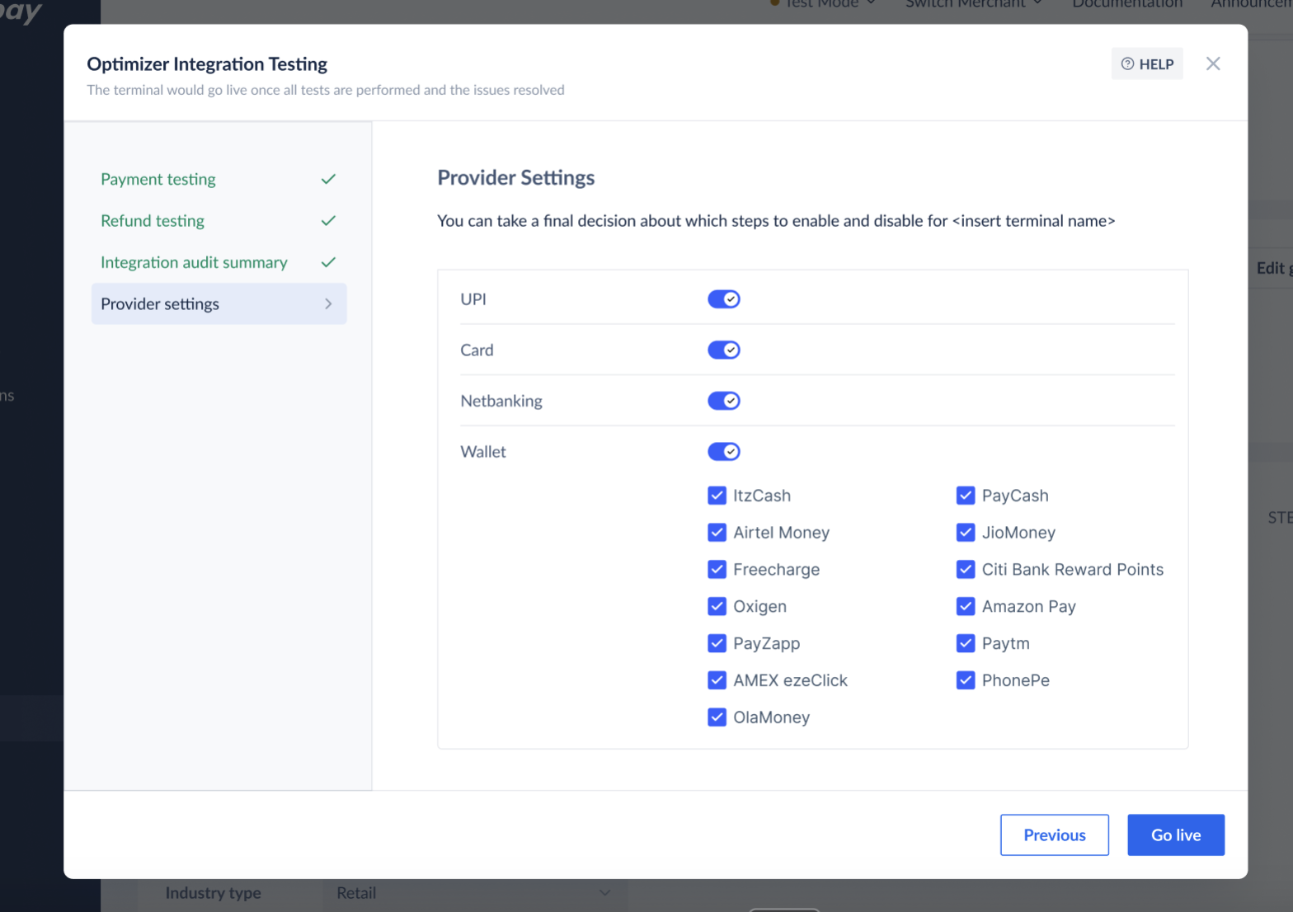Disable the Wallet toggle

723,451
